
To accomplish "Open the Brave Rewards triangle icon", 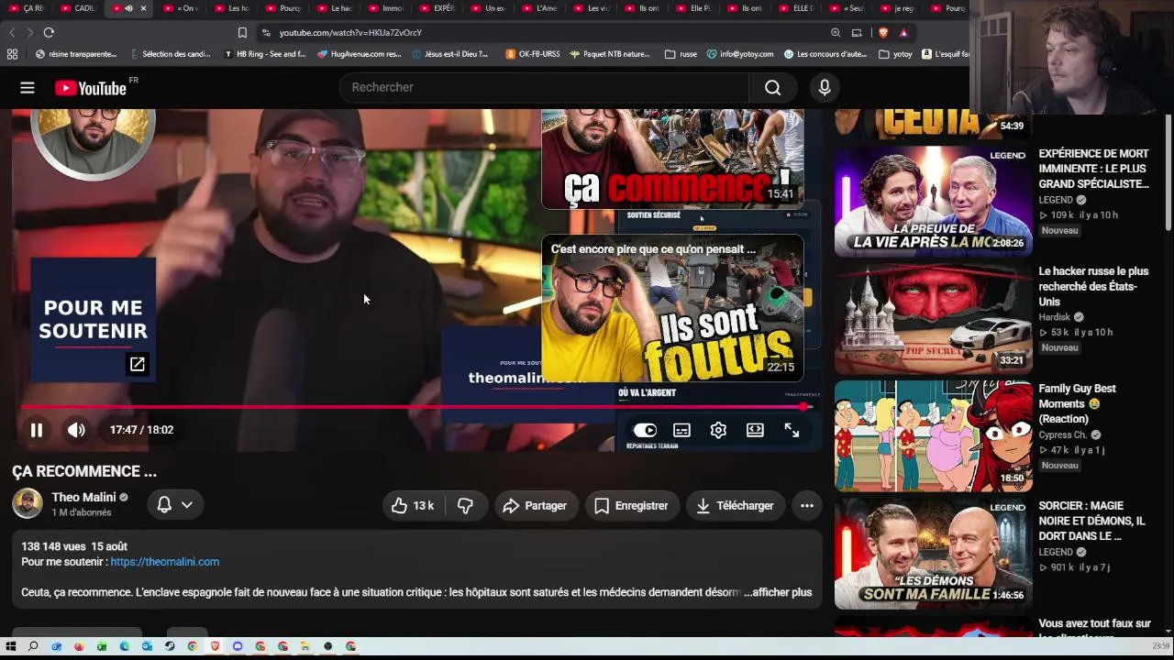I will [903, 33].
